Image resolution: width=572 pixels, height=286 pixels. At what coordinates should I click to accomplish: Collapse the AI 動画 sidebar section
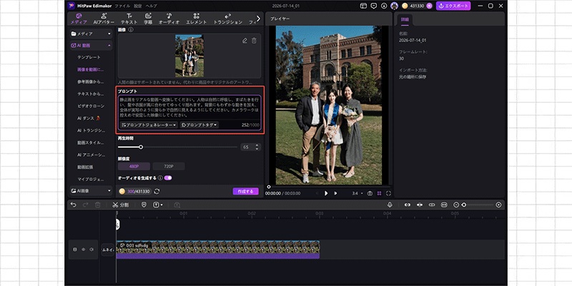92,46
